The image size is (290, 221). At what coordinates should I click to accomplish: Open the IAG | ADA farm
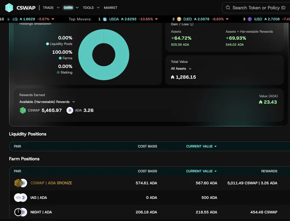tap(39, 198)
